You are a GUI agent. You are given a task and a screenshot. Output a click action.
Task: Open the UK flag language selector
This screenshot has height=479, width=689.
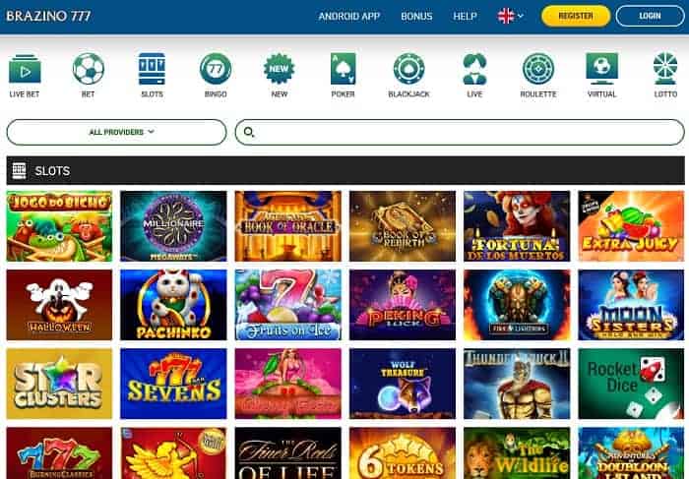[510, 17]
